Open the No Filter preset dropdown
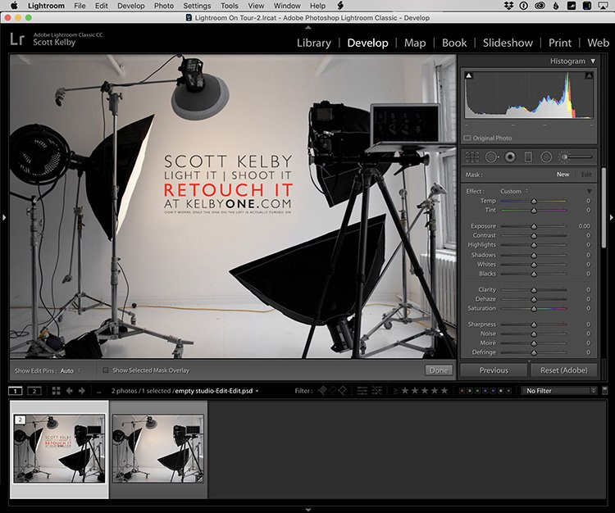The width and height of the screenshot is (615, 513). click(559, 391)
